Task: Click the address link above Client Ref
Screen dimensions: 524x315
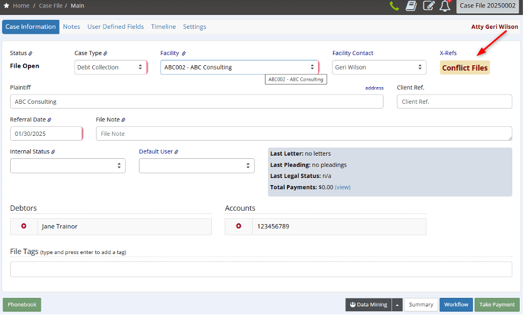Action: [x=374, y=88]
